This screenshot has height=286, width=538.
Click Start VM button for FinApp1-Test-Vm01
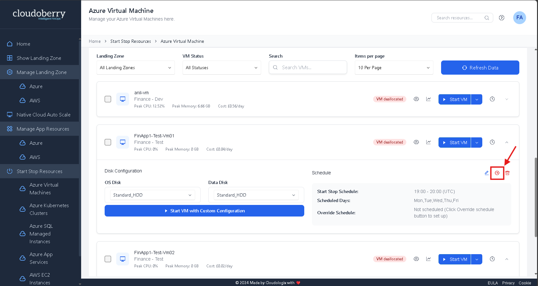pos(455,143)
